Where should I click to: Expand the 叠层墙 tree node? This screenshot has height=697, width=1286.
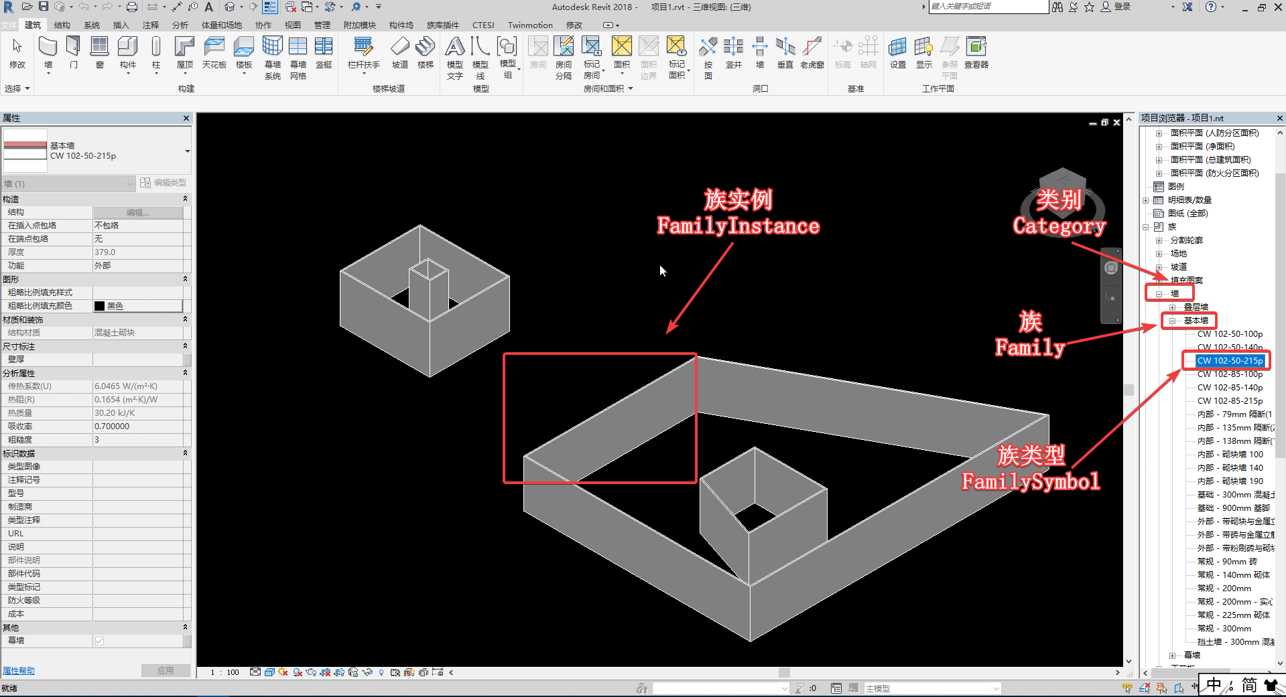pos(1172,307)
